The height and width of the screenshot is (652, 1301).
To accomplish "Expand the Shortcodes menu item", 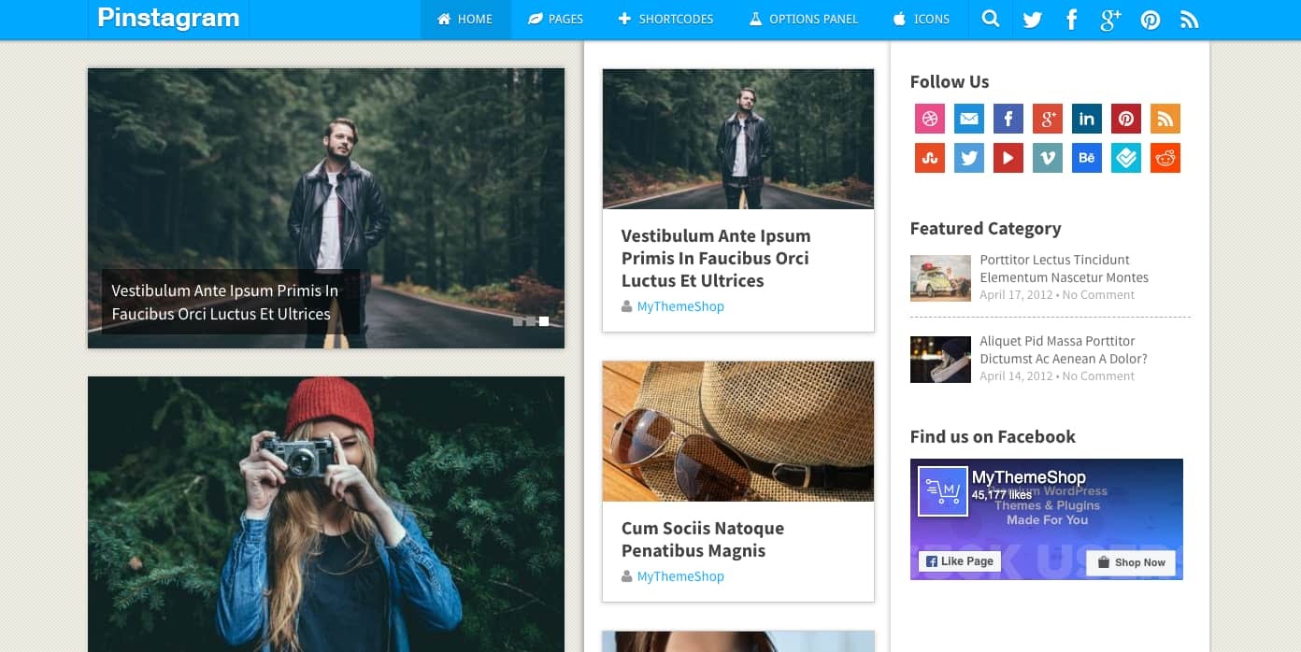I will [x=665, y=19].
